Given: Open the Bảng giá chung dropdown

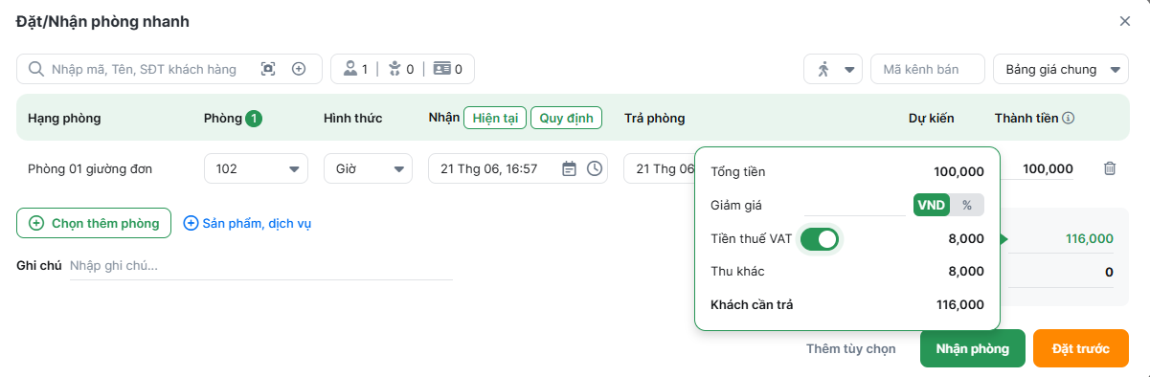Looking at the screenshot, I should pyautogui.click(x=1061, y=69).
